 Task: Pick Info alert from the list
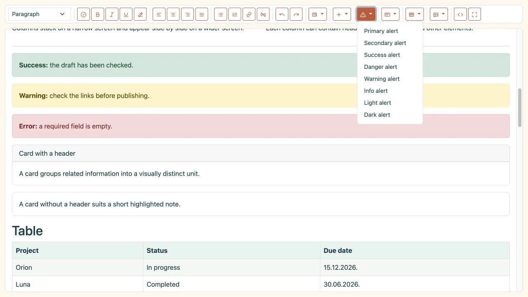390,91
